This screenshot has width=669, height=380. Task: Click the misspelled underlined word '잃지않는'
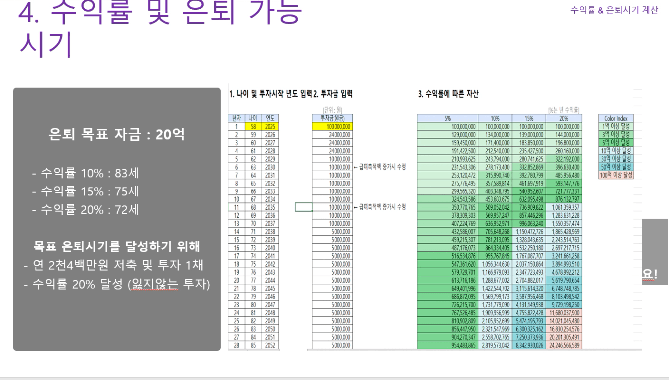tap(149, 285)
